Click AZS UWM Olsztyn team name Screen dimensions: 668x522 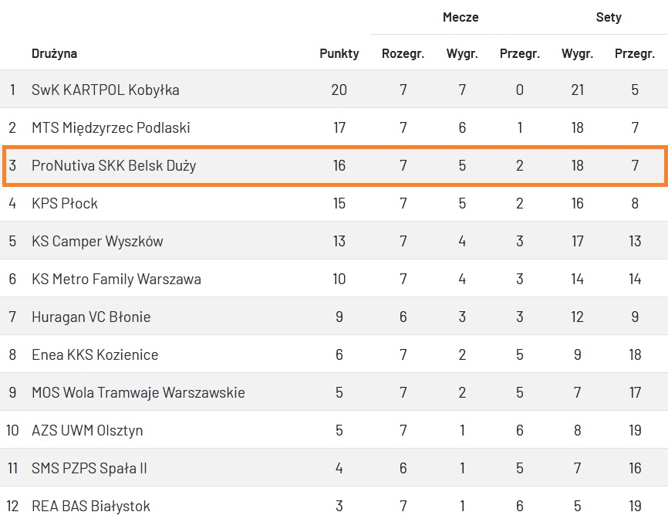point(87,430)
